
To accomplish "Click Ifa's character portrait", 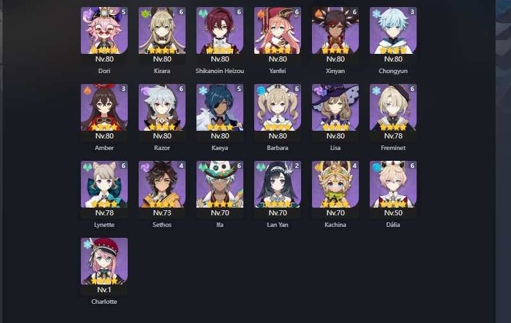I will pyautogui.click(x=220, y=184).
